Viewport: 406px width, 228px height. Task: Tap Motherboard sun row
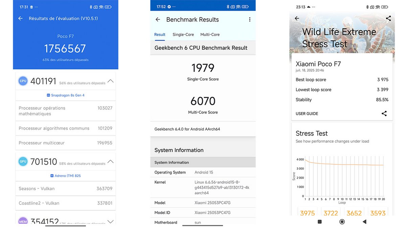point(203,222)
